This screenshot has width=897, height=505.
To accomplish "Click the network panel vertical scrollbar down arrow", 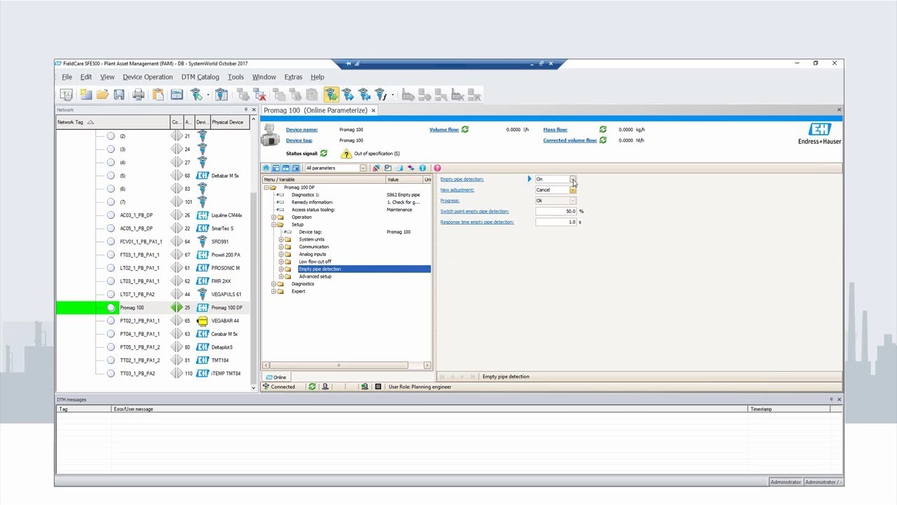I will pyautogui.click(x=254, y=387).
